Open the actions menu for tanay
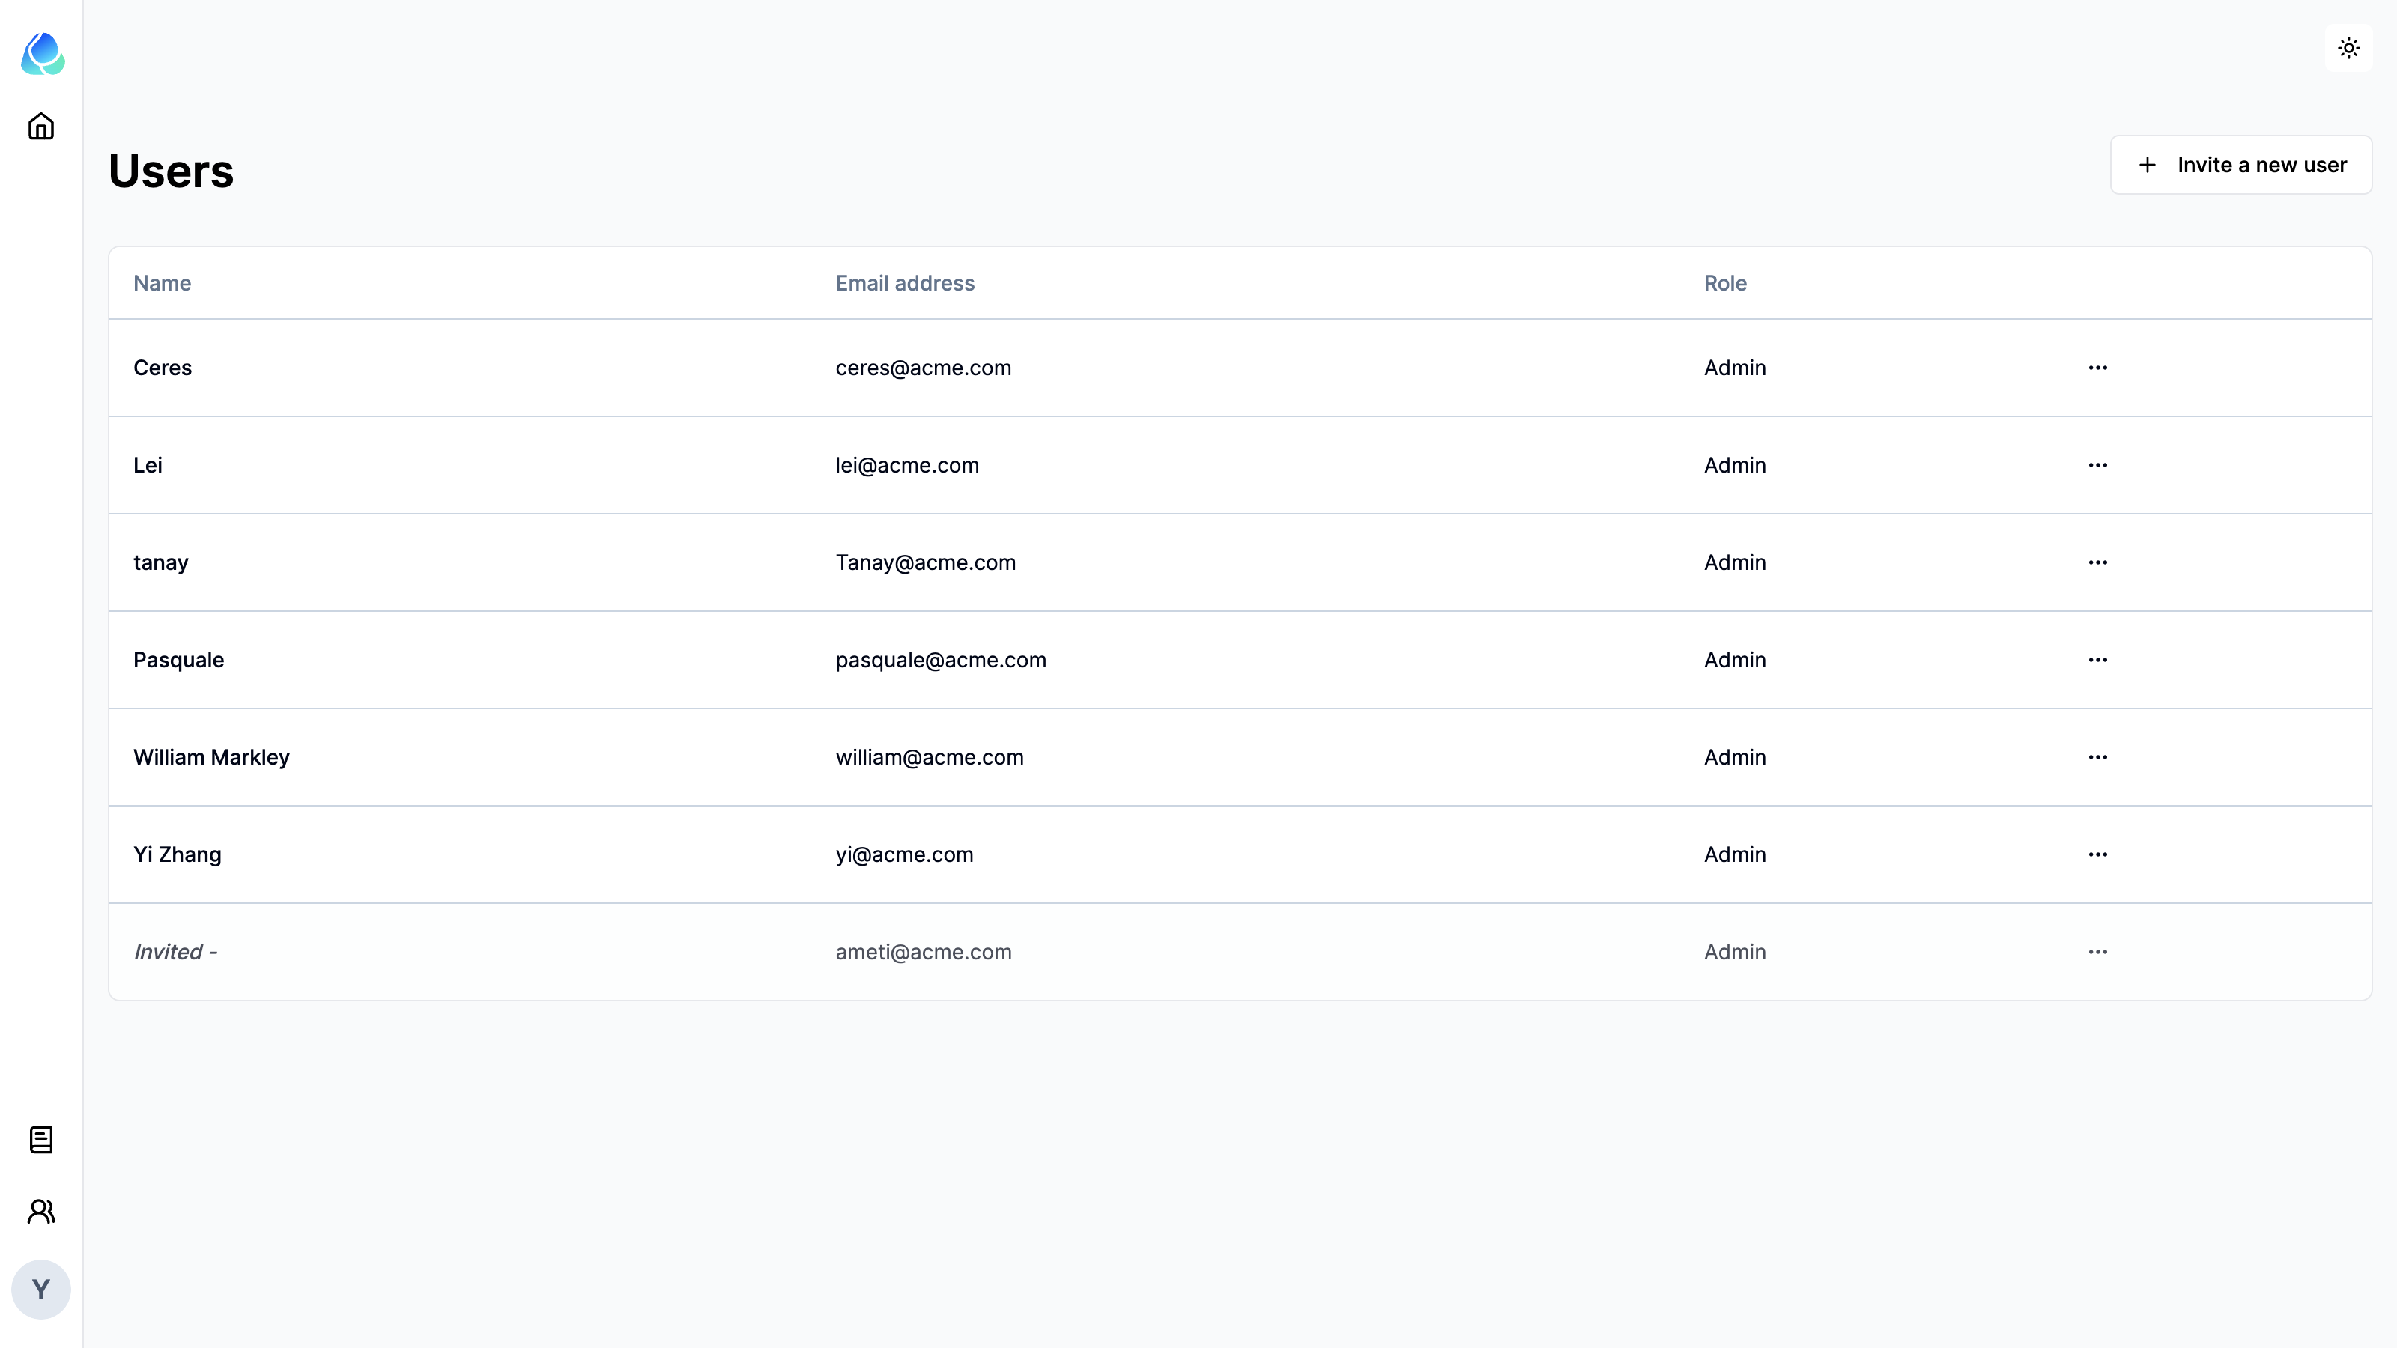Viewport: 2397px width, 1348px height. [x=2097, y=562]
